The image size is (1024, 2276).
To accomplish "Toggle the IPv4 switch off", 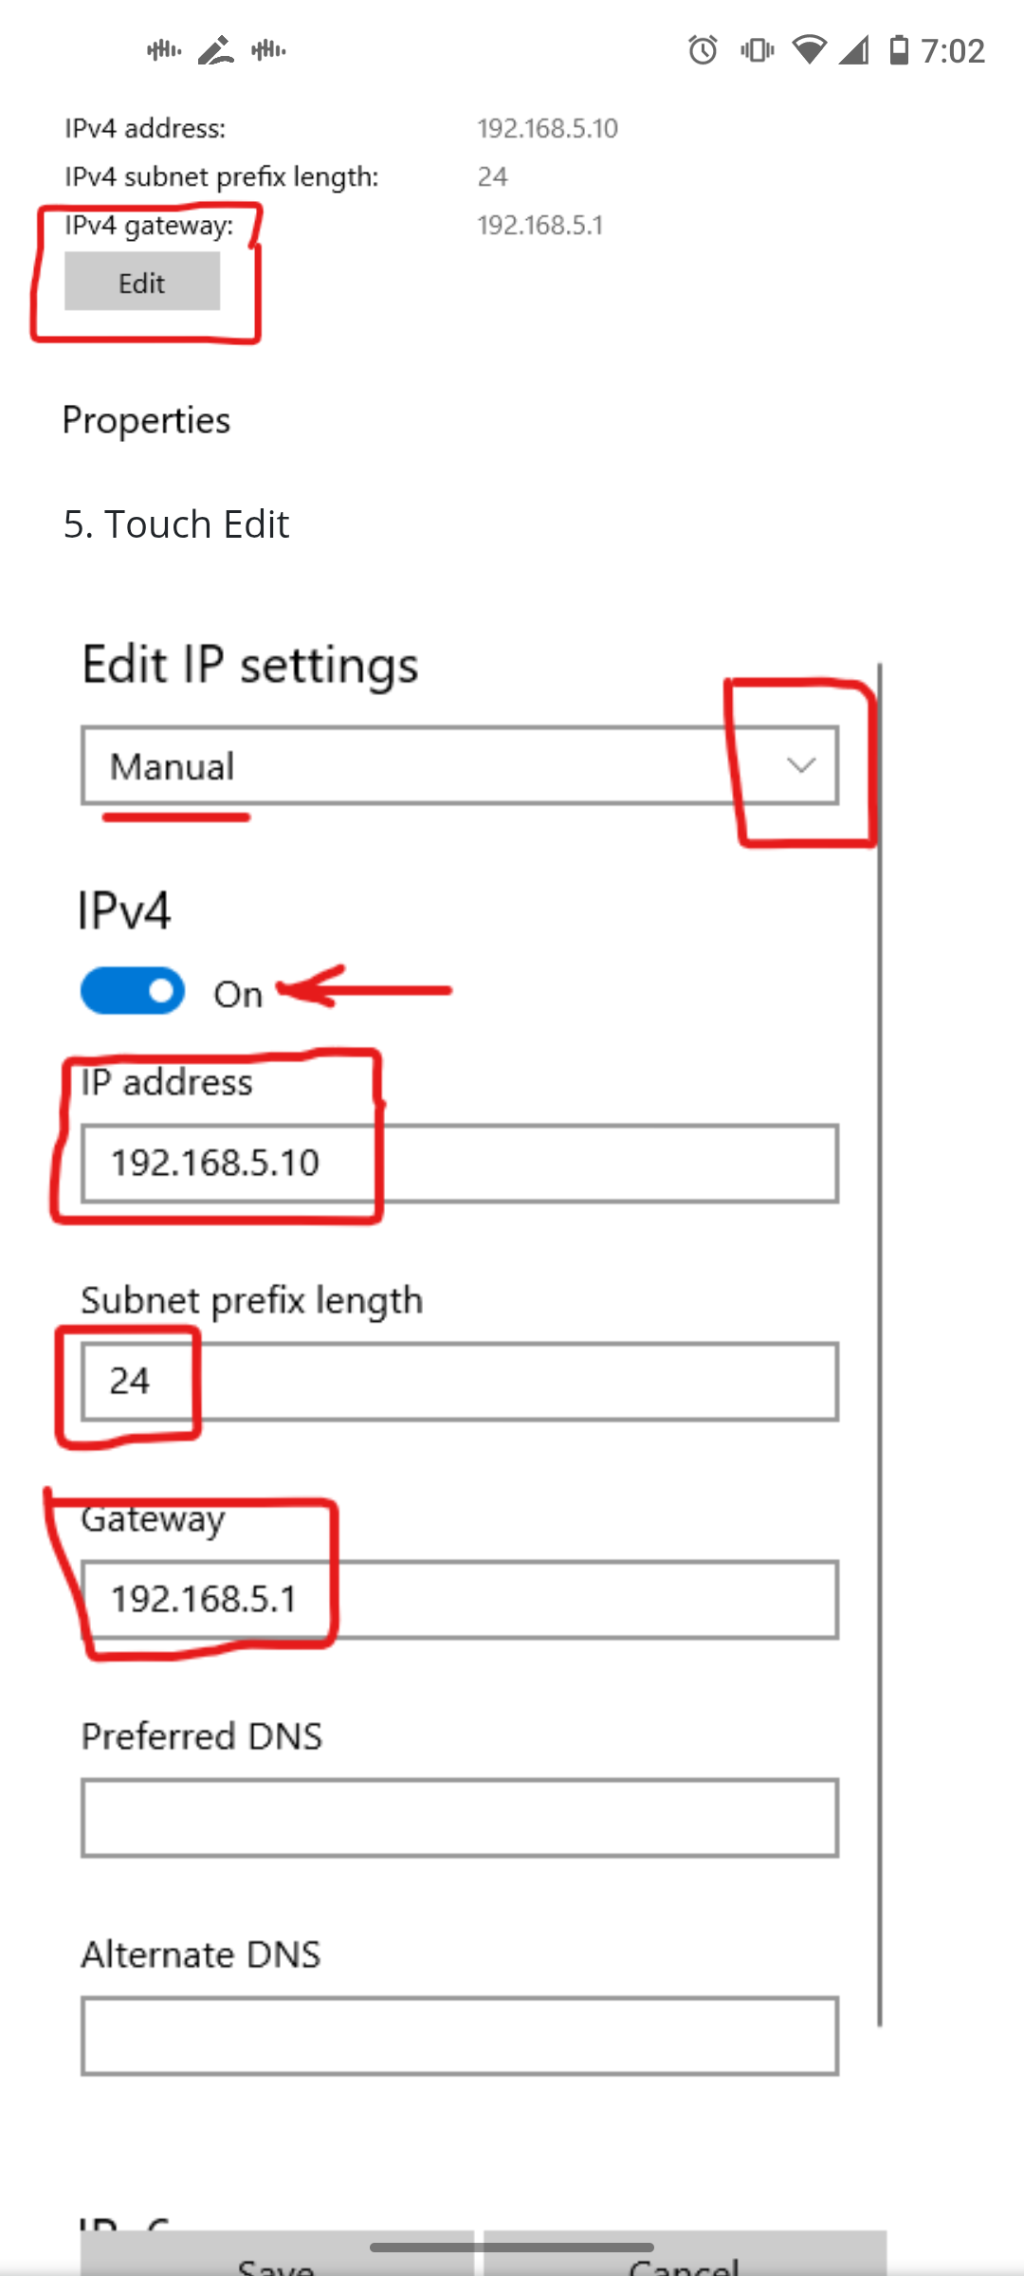I will coord(133,991).
